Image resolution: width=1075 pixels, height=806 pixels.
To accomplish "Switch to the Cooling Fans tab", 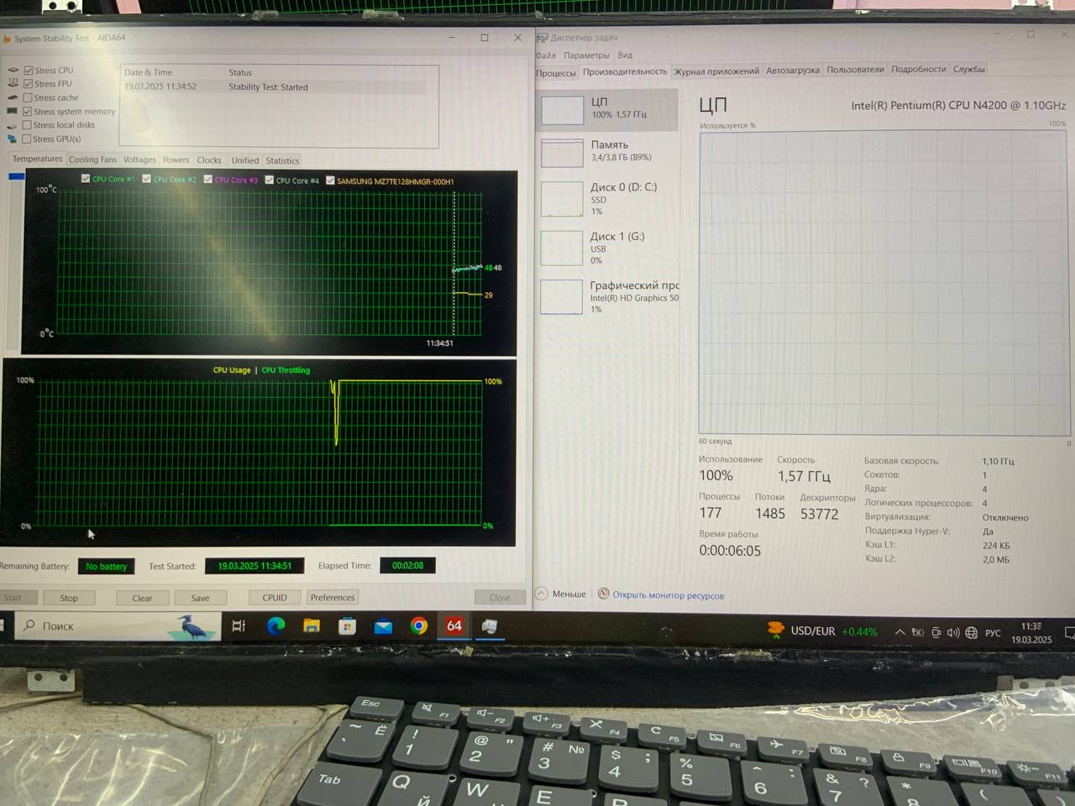I will click(x=92, y=160).
